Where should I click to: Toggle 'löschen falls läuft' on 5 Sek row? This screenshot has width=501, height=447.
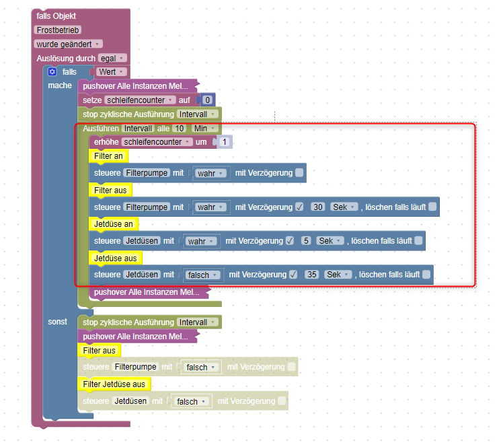click(x=418, y=240)
